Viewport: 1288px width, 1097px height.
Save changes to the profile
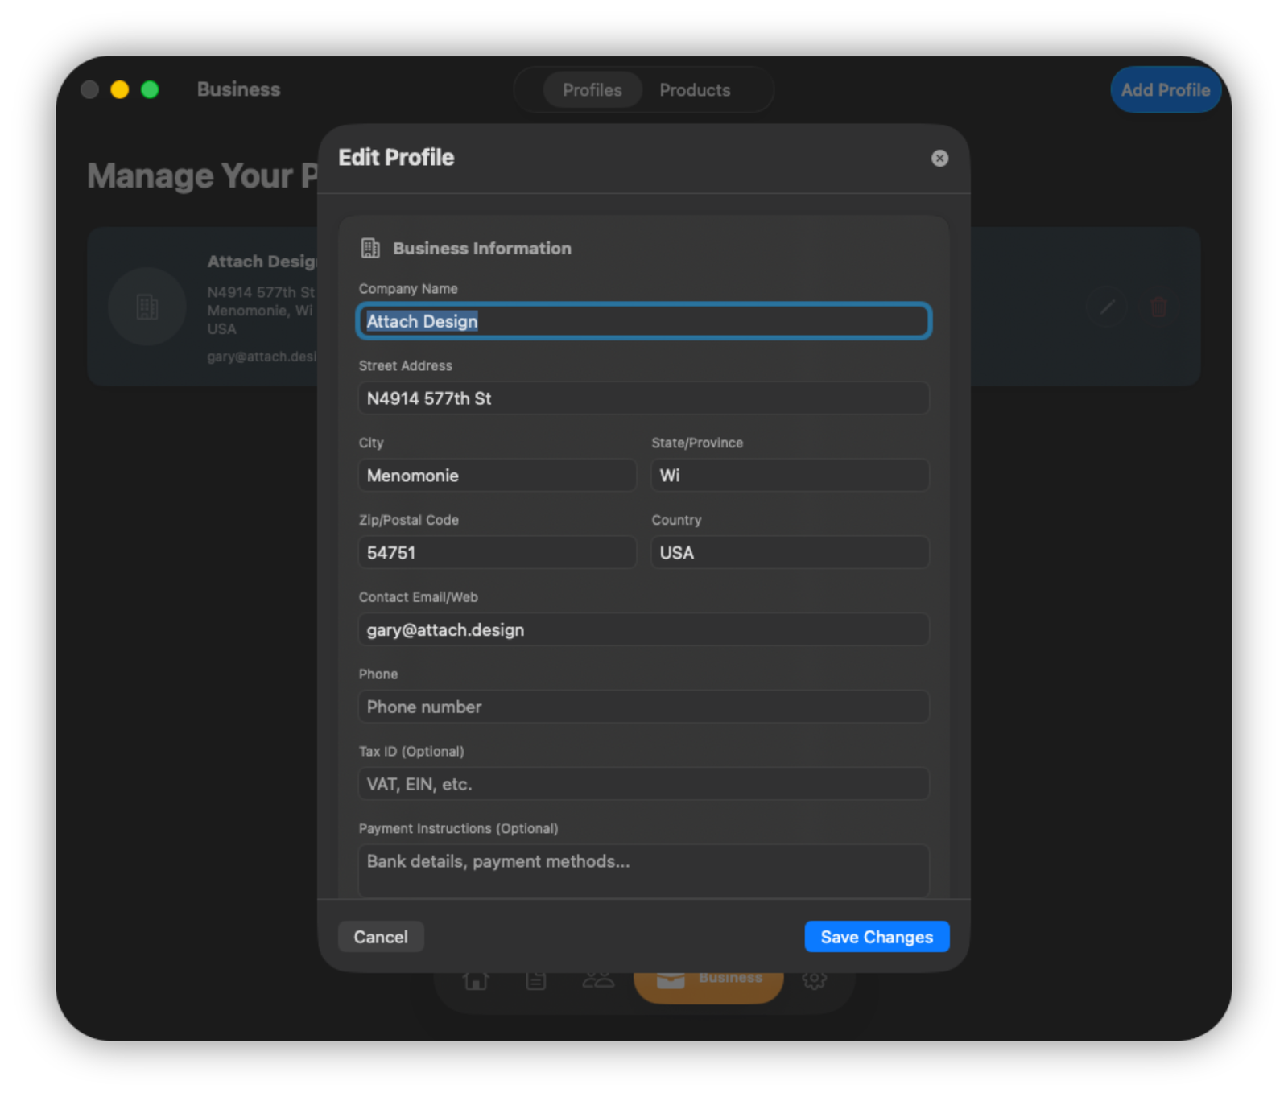click(876, 936)
